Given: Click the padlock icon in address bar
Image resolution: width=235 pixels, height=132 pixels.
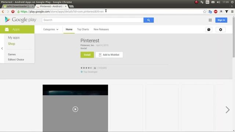Looking at the screenshot, I should point(18,12).
